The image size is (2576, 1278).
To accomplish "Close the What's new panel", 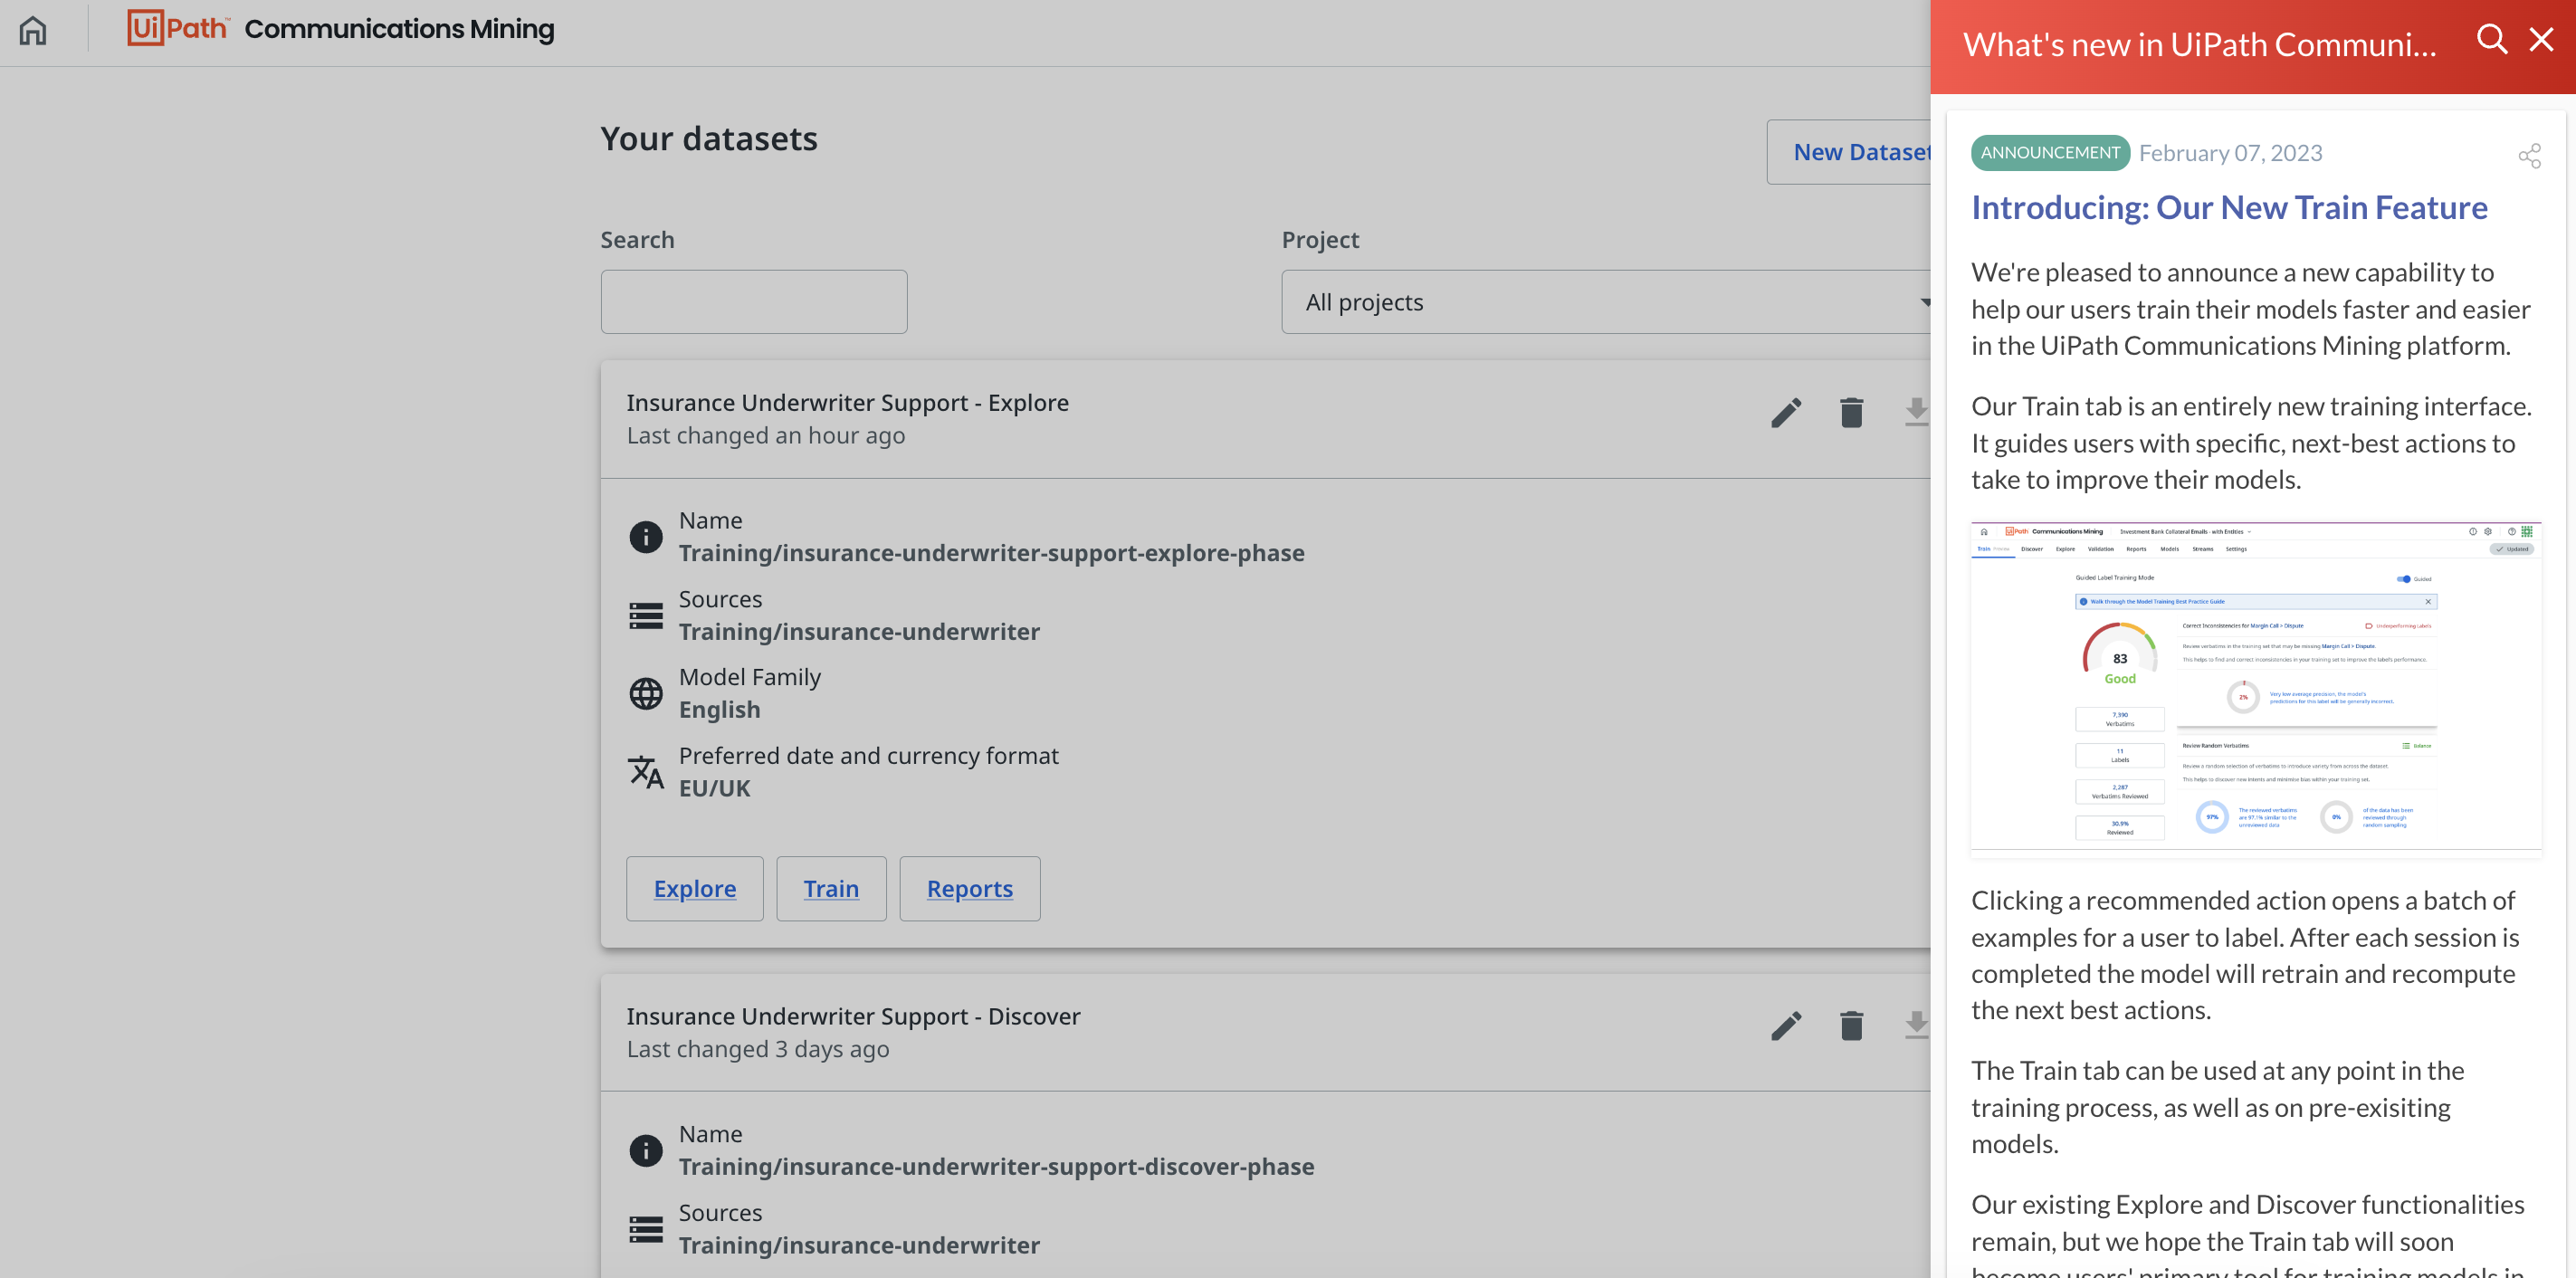I will coord(2541,40).
